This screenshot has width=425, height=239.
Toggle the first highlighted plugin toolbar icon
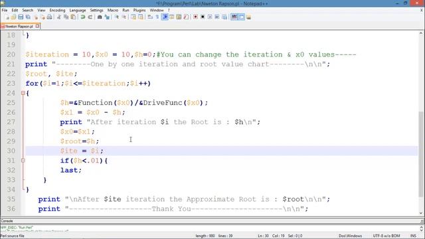coord(234,17)
